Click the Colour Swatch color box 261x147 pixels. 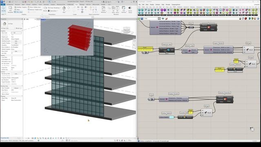[171, 117]
